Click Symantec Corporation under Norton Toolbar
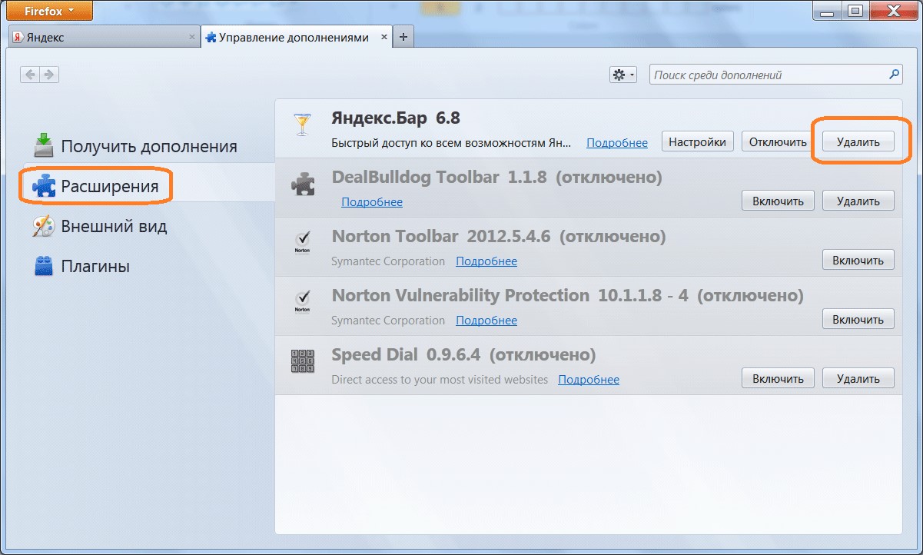The height and width of the screenshot is (555, 923). (x=388, y=261)
